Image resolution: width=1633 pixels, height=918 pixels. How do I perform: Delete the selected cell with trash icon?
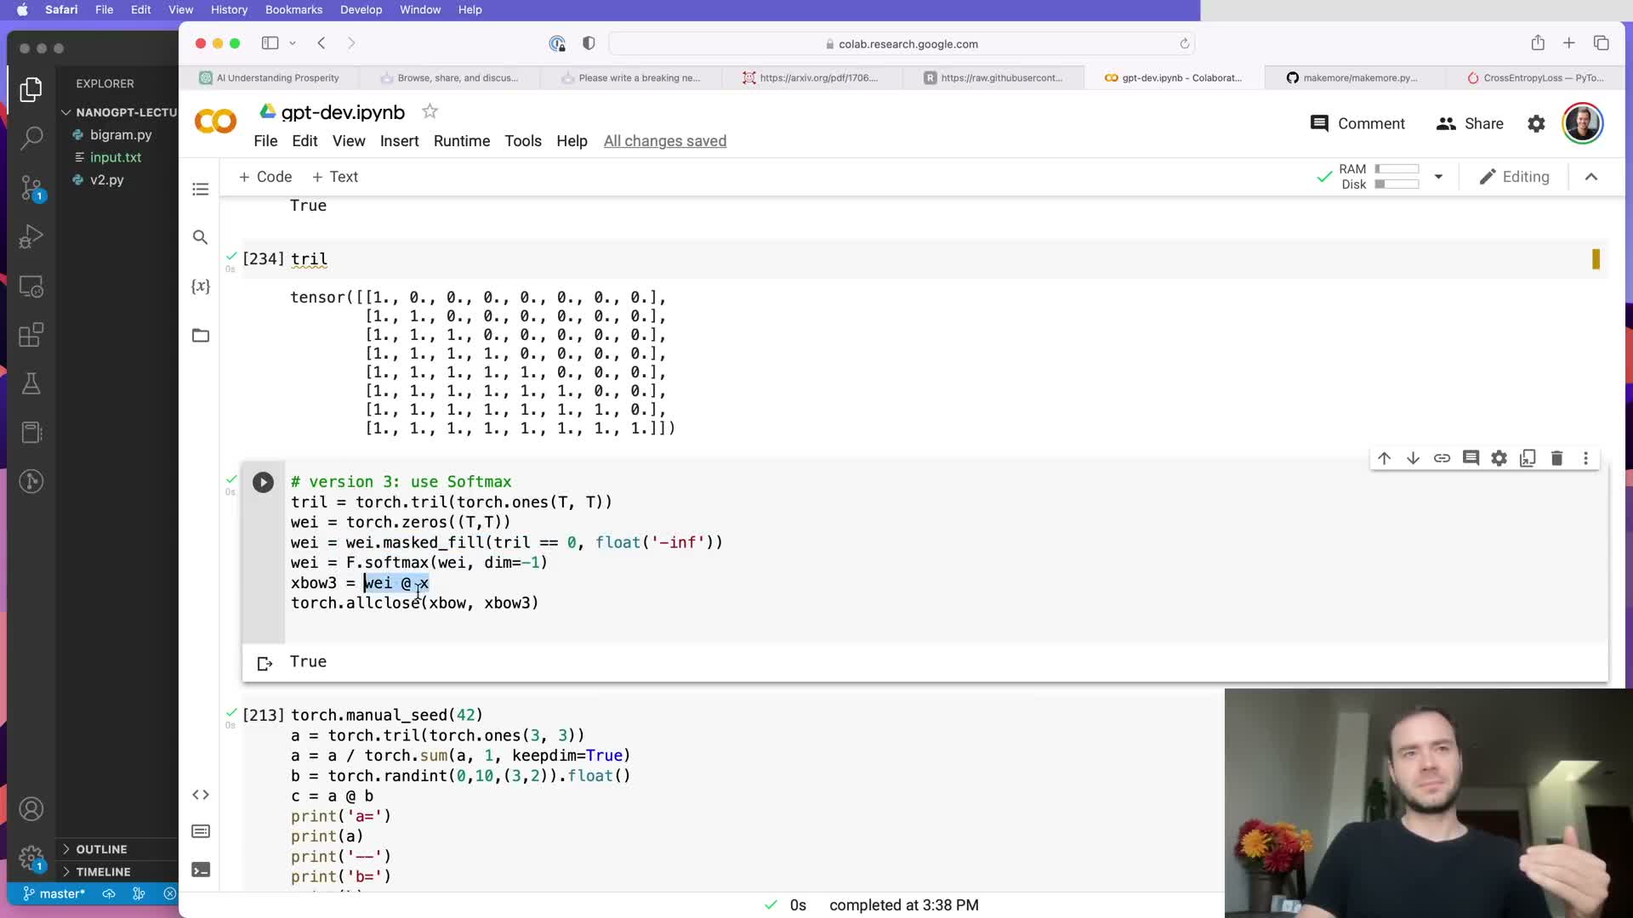coord(1556,458)
